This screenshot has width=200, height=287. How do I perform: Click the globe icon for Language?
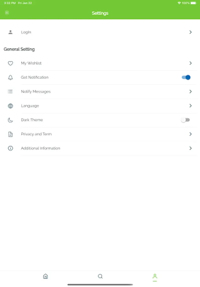[x=10, y=106]
